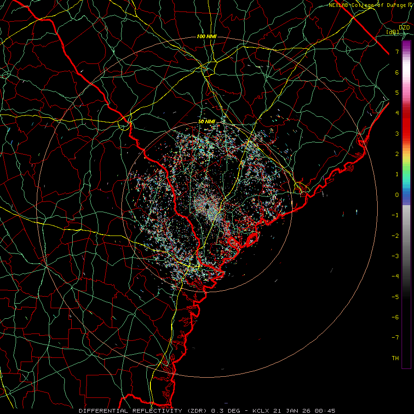Click the red segment of the ZDR color bar
Screen dimensions: 414x414
[406, 124]
